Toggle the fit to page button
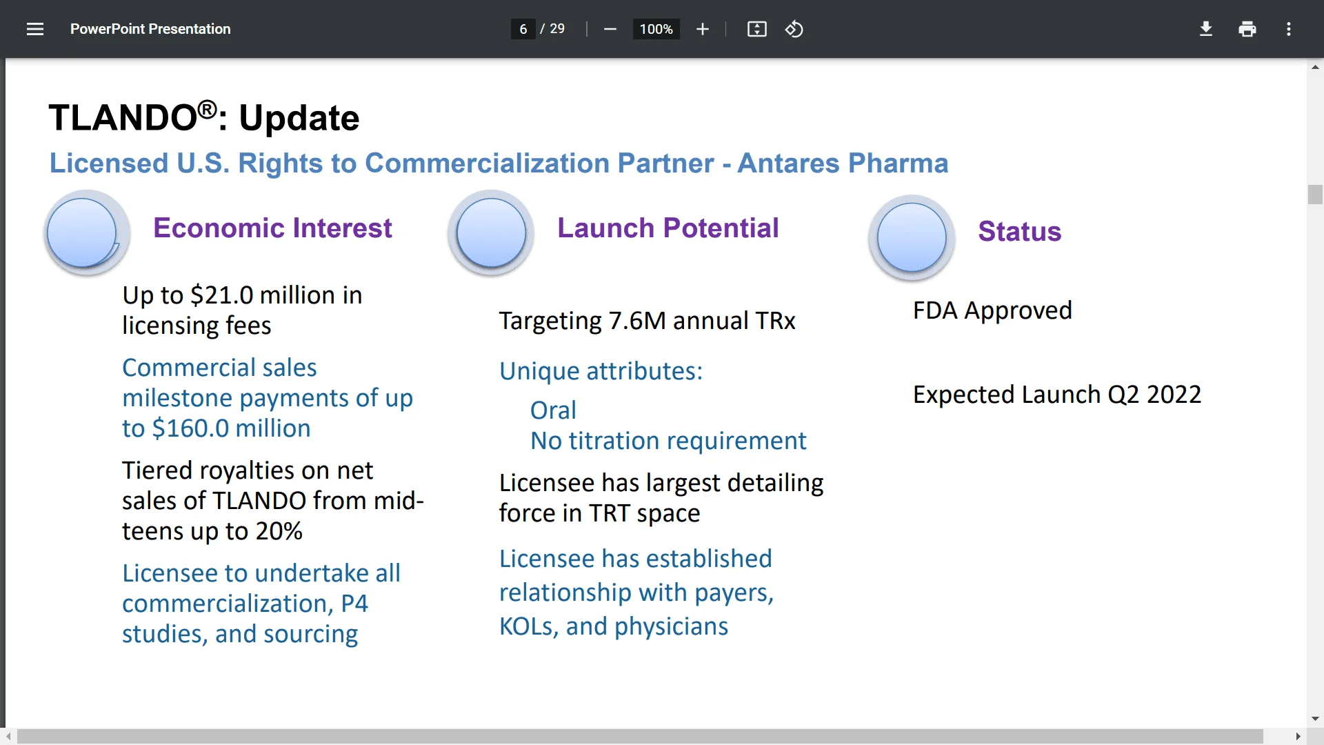 pos(757,29)
